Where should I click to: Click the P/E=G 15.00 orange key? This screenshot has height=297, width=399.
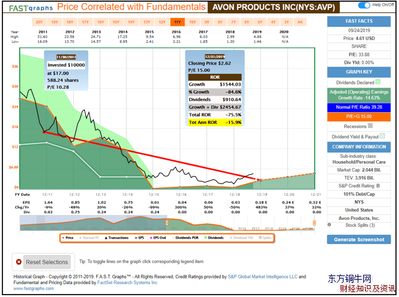(359, 116)
